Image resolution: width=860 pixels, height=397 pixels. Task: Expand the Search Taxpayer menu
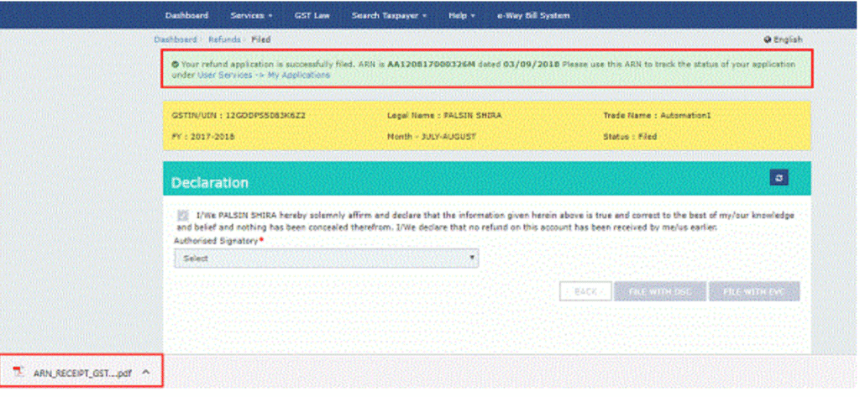(x=389, y=15)
